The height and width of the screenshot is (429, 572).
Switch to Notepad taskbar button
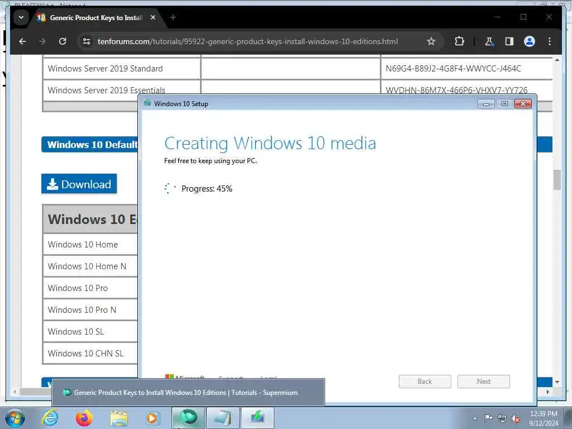pyautogui.click(x=223, y=418)
